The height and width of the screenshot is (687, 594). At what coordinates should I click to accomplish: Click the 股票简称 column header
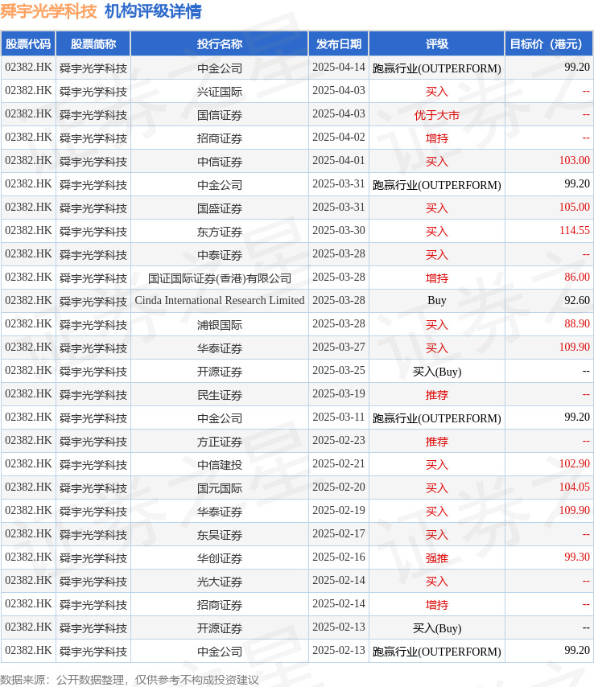93,43
